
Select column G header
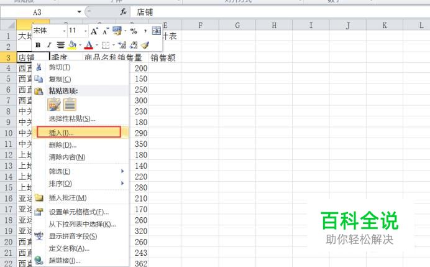[237, 26]
